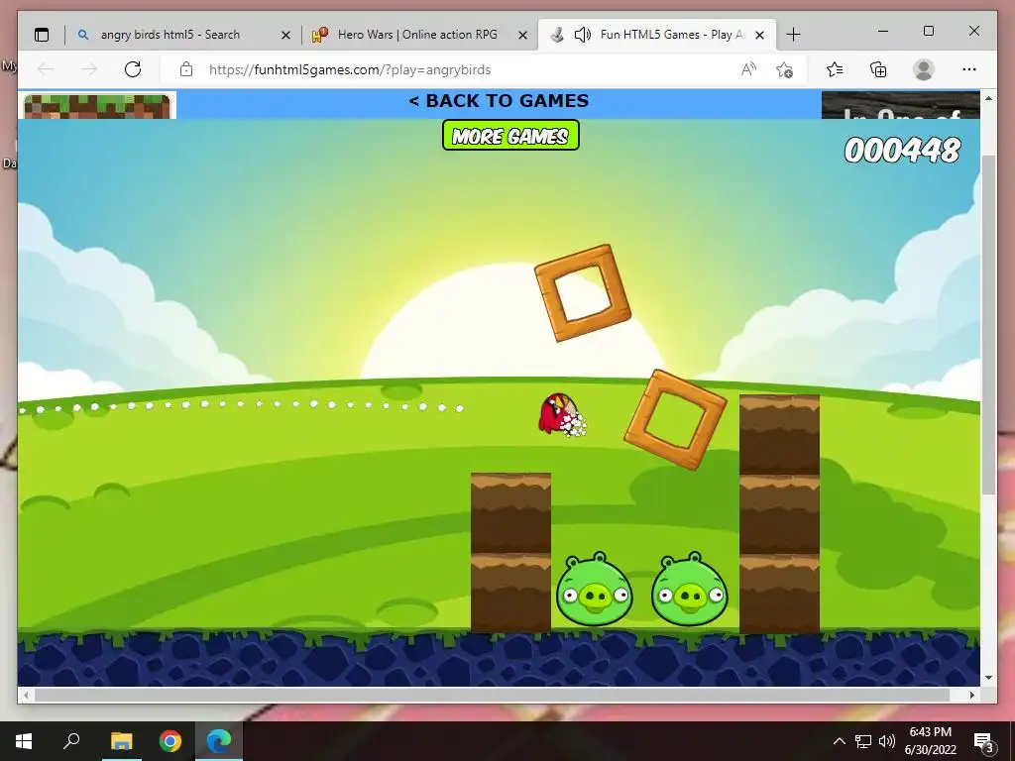The image size is (1015, 761).
Task: Mute the Fun HTML5 Games tab audio
Action: (582, 35)
